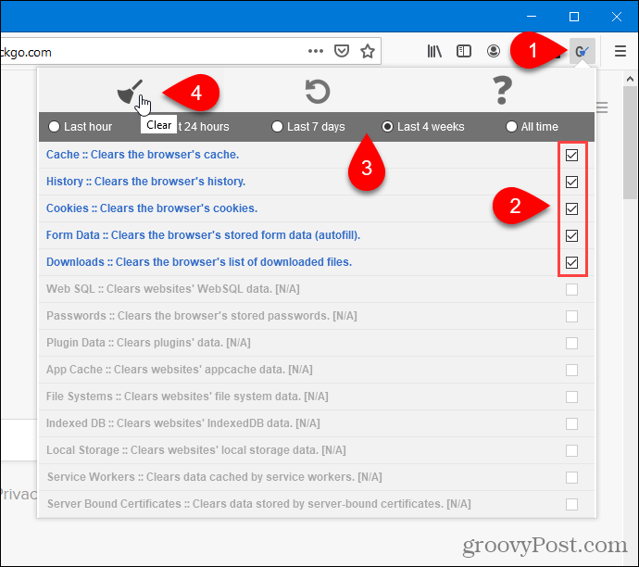Screen dimensions: 639x567
Task: Select the All time radio button
Action: [511, 126]
